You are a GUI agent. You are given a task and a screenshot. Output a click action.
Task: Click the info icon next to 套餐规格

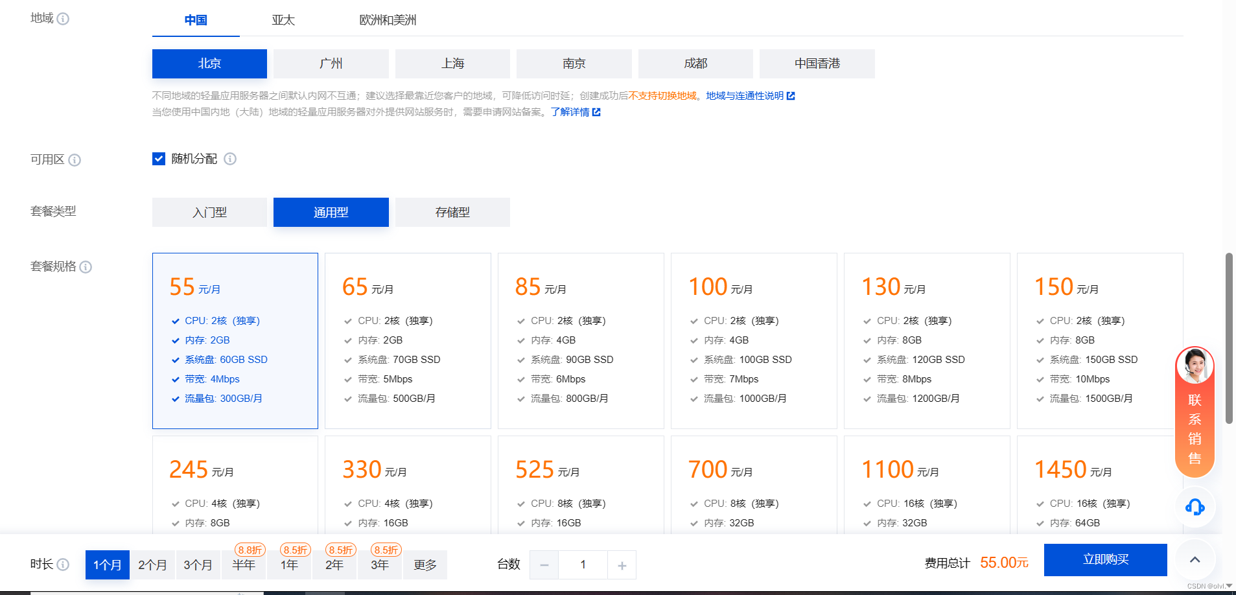click(86, 267)
